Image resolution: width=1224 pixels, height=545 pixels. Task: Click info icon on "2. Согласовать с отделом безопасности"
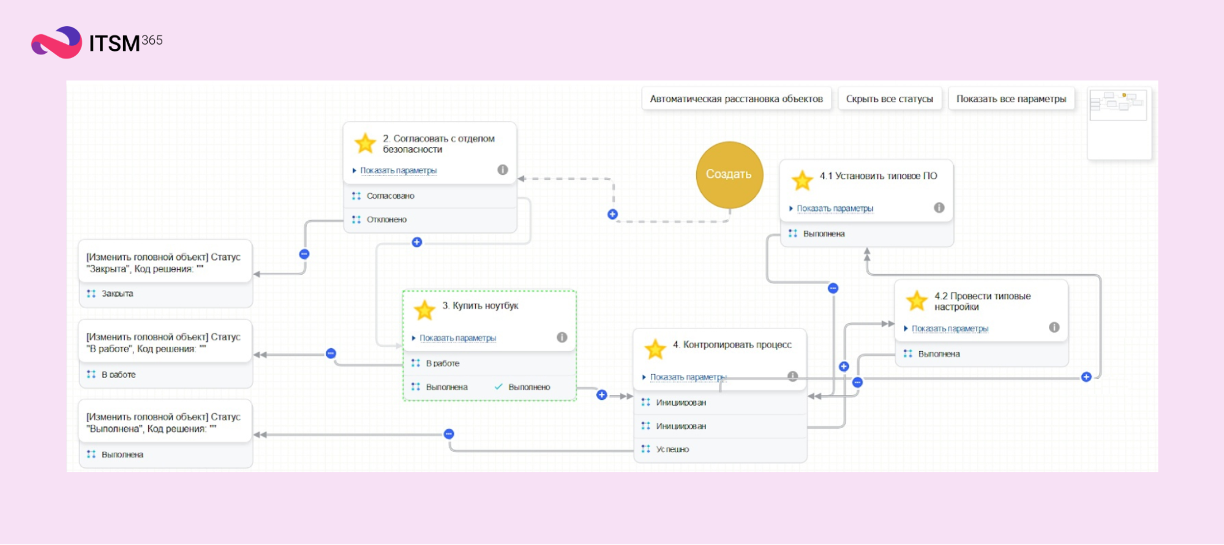[x=503, y=170]
